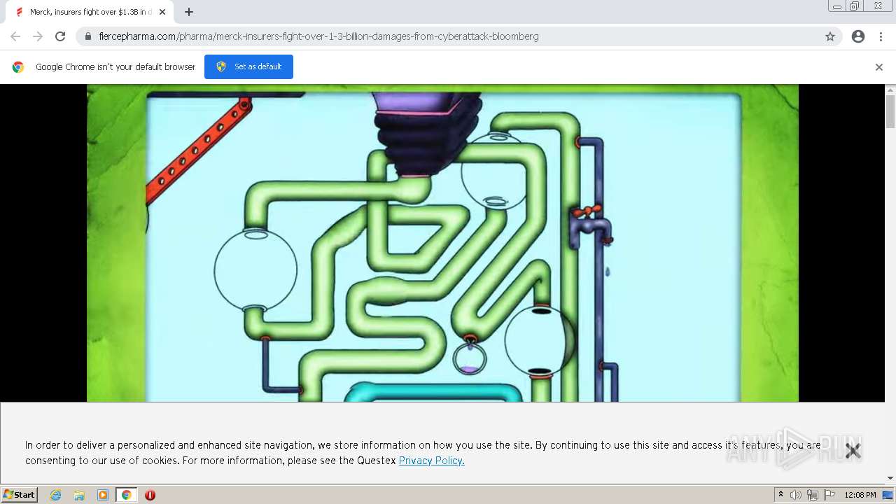Open the media player taskbar icon
Image resolution: width=896 pixels, height=504 pixels.
click(x=103, y=495)
